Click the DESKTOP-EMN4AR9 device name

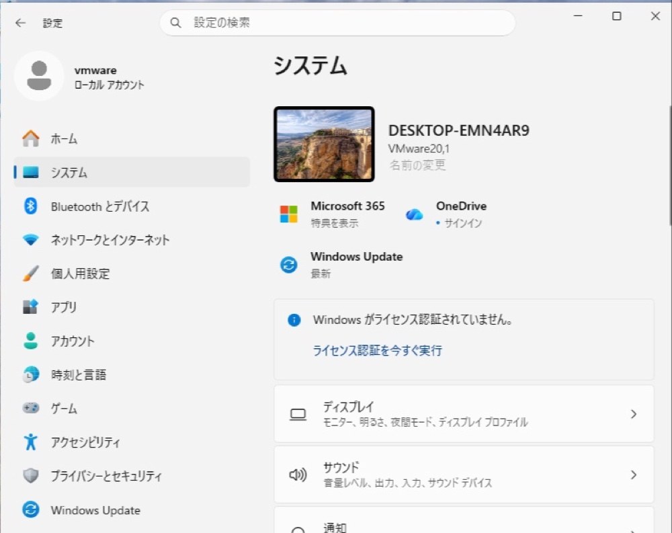[458, 130]
